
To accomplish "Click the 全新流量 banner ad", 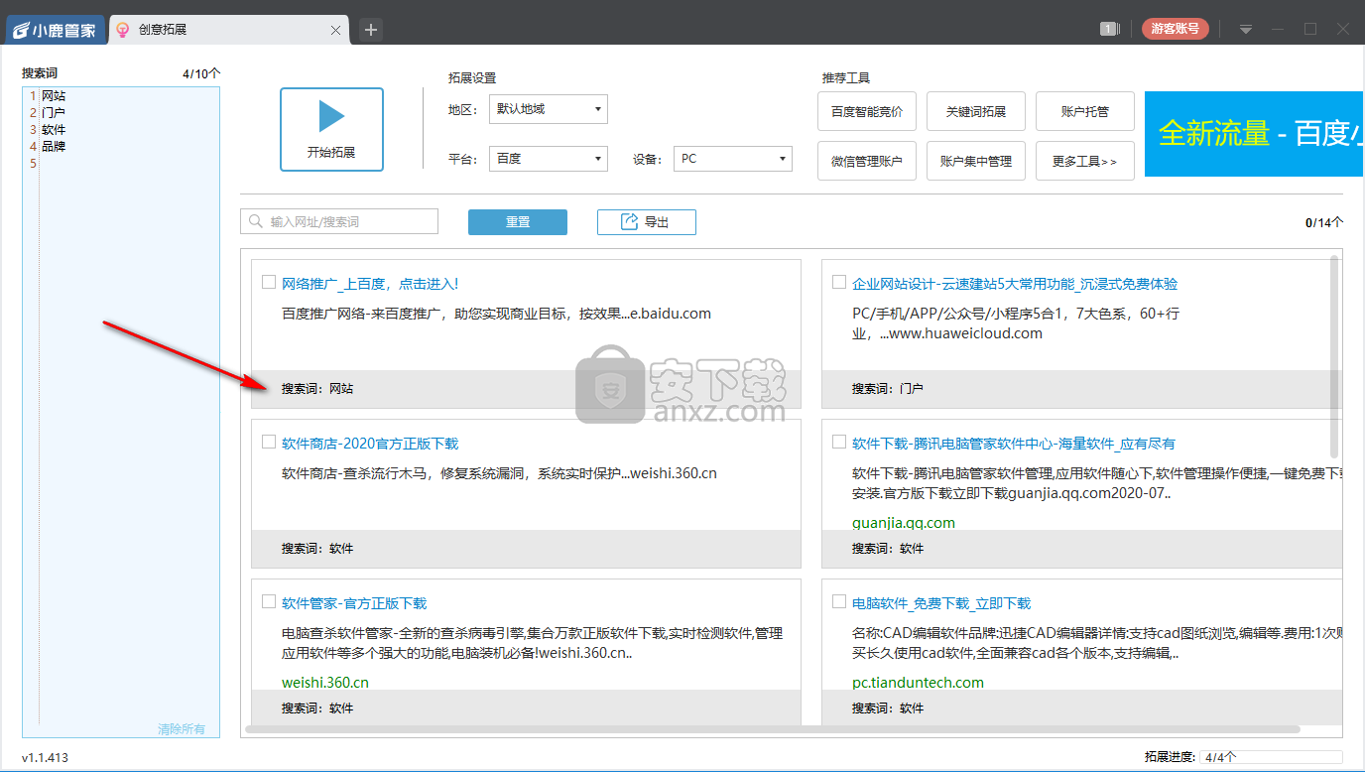I will tap(1254, 134).
